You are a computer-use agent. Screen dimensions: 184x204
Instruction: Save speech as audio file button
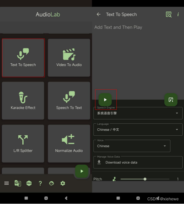click(x=171, y=100)
